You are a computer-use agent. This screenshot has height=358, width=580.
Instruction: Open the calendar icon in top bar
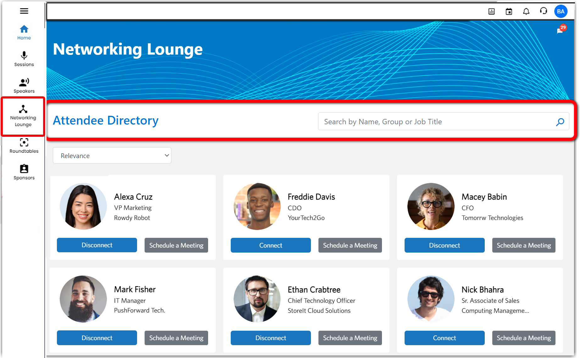(x=509, y=12)
